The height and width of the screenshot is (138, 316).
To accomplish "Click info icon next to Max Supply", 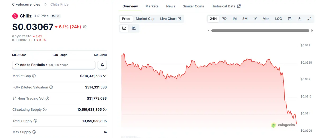I will point(34,132).
